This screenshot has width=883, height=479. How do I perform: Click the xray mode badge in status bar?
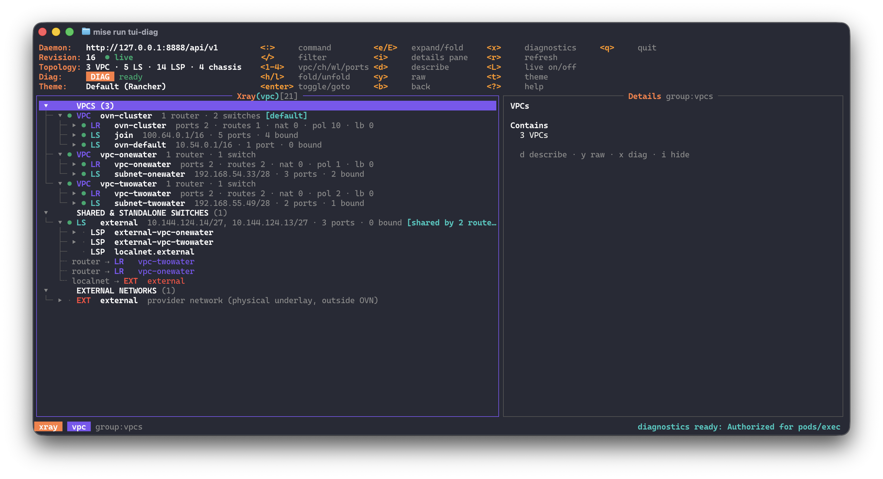(x=48, y=427)
